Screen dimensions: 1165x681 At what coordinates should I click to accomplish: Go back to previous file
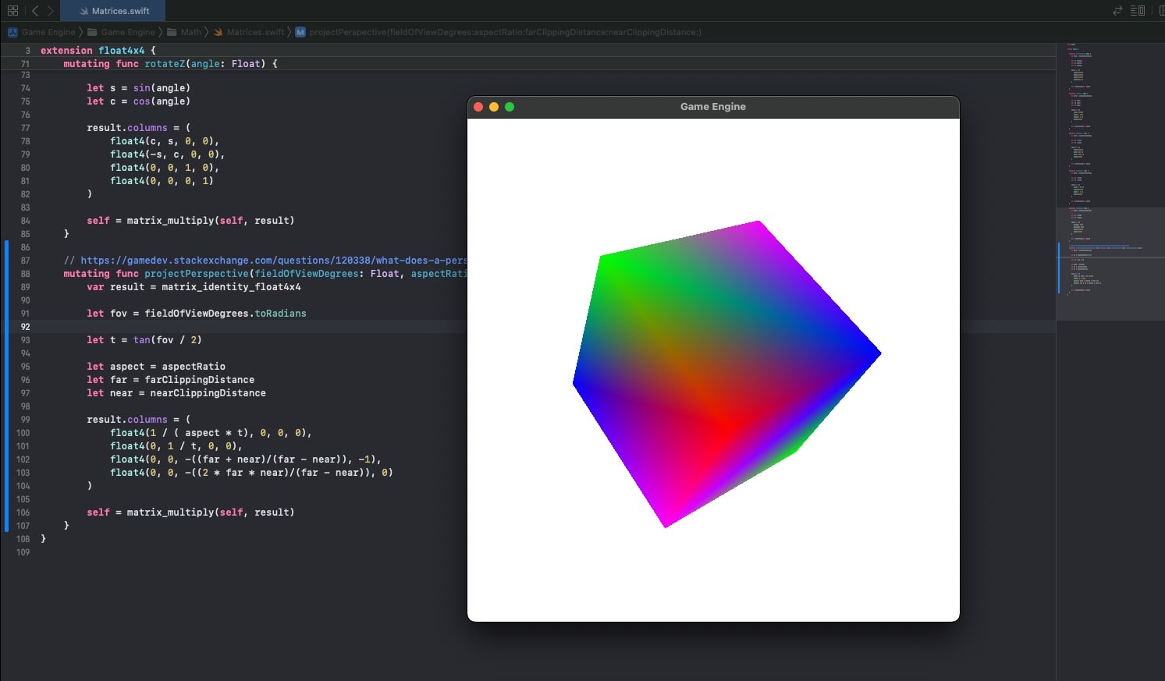[35, 11]
